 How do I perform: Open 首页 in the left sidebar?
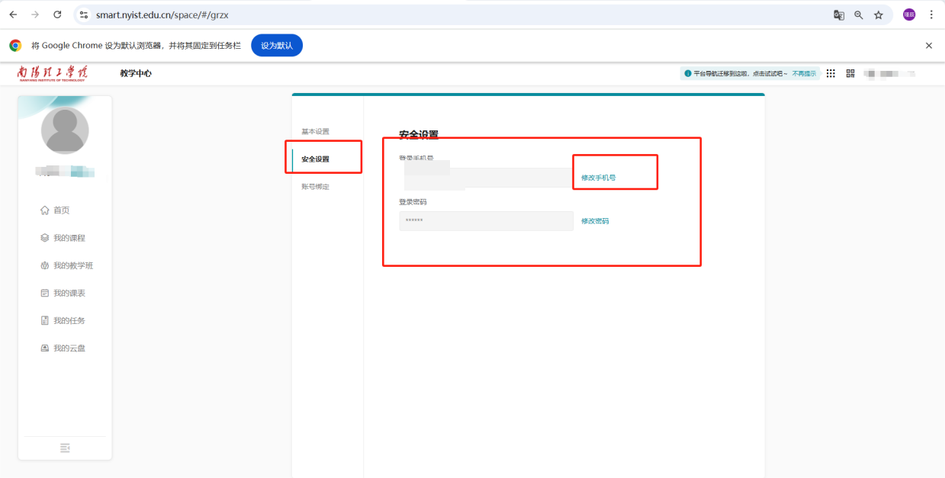(61, 210)
